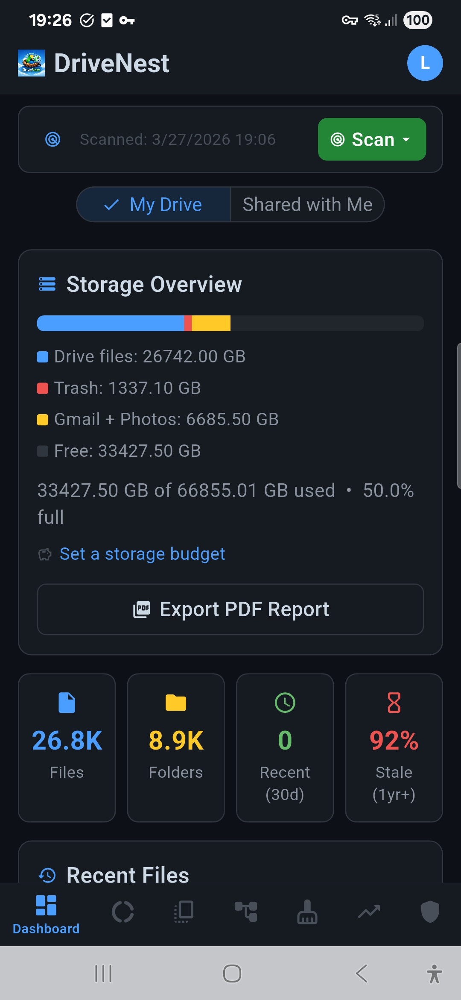
Task: Tap the circular sync icon in bottom navigation
Action: click(x=123, y=912)
